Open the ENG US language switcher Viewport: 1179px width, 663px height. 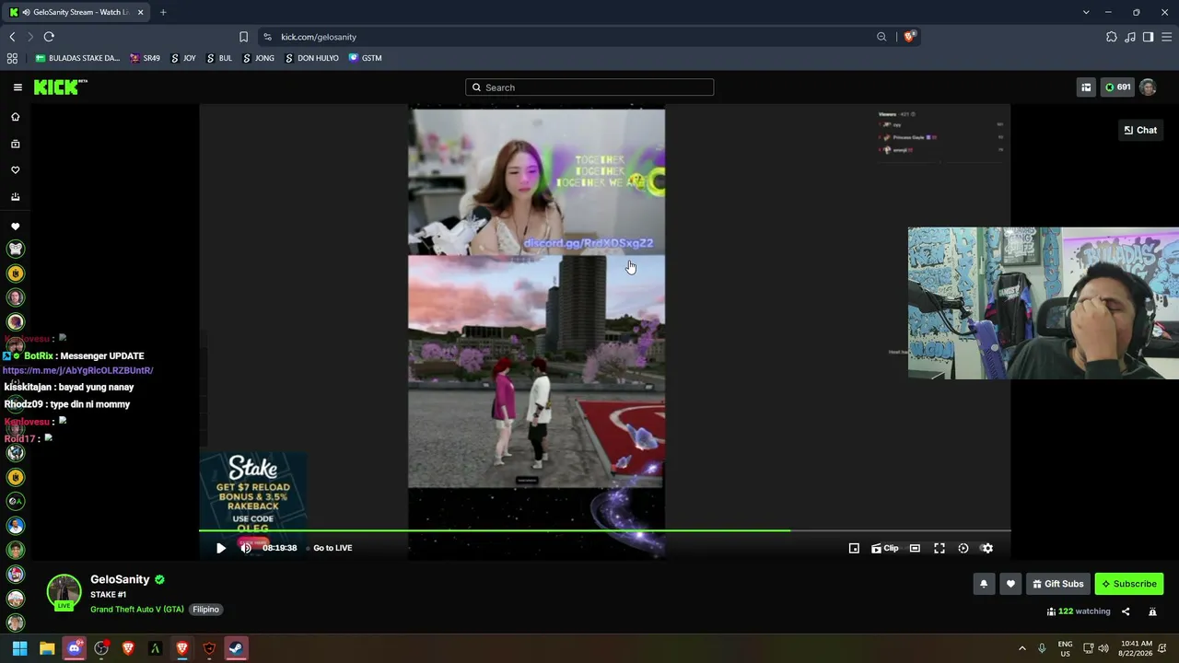pyautogui.click(x=1065, y=648)
